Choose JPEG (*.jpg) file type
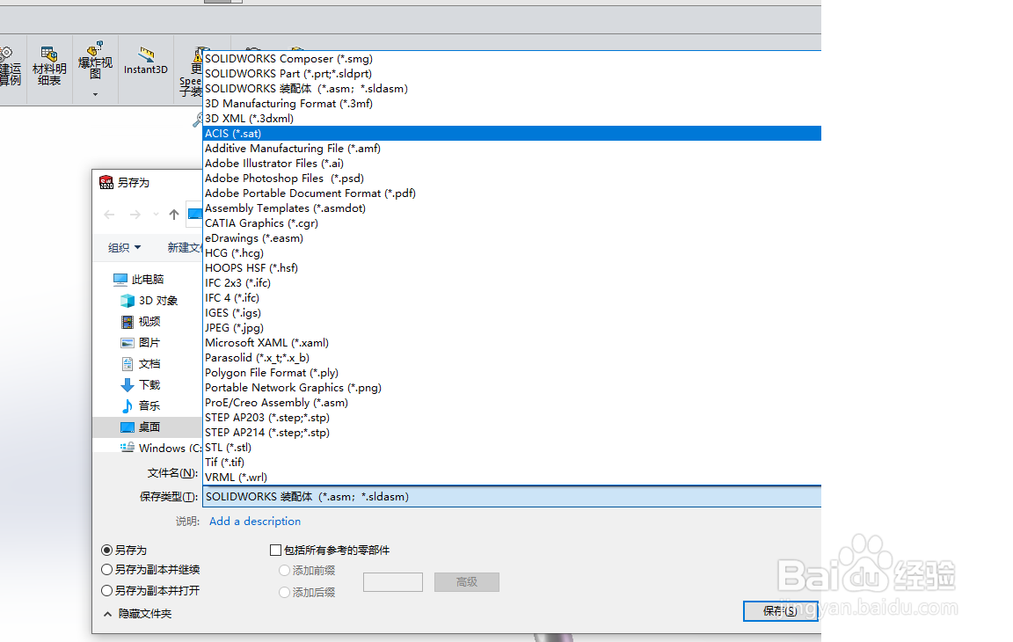1013x642 pixels. (x=512, y=327)
